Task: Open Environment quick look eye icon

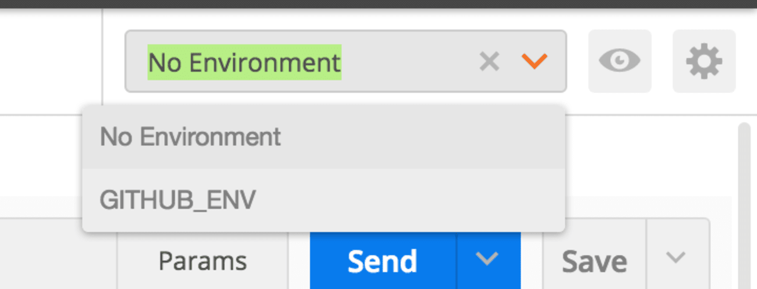Action: pyautogui.click(x=620, y=61)
